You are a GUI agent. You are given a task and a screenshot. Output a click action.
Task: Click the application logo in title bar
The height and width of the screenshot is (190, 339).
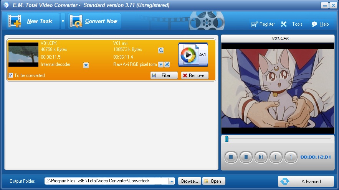[6, 5]
